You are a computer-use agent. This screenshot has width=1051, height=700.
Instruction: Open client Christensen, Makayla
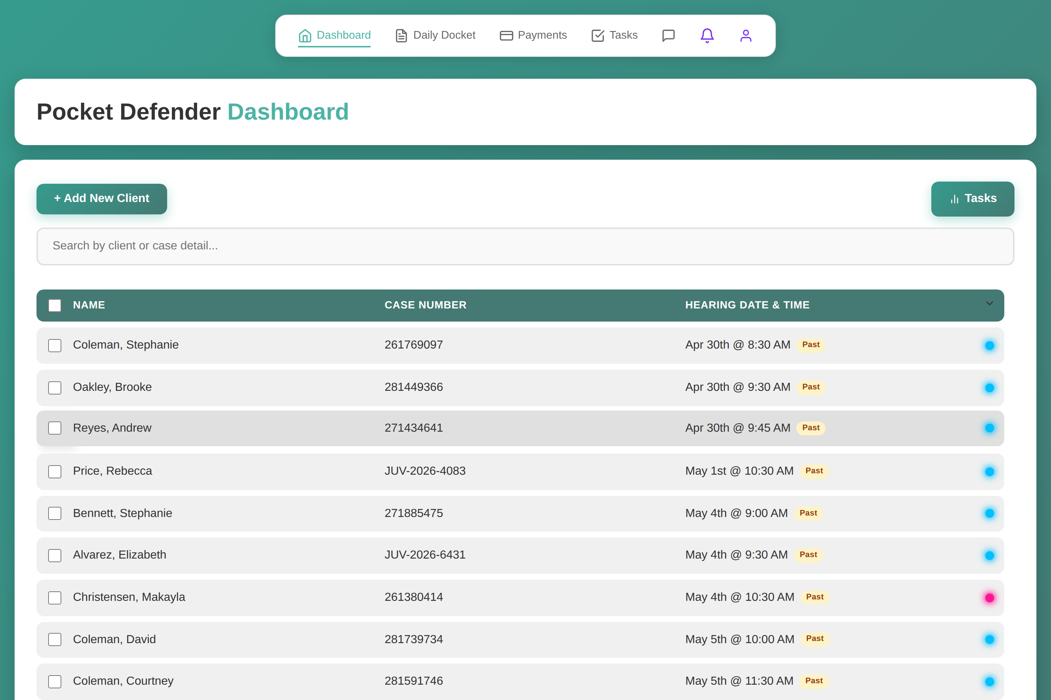(x=129, y=597)
